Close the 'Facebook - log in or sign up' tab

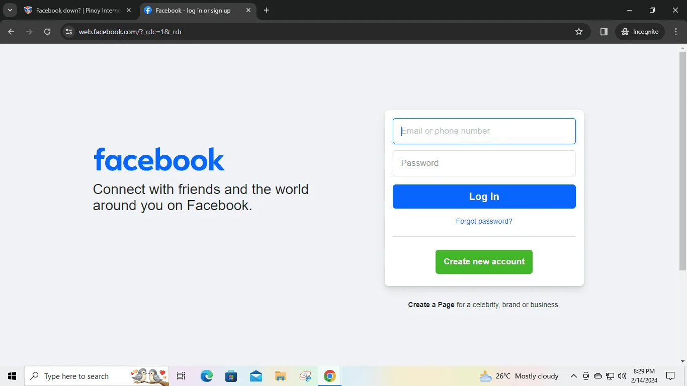[x=248, y=10]
